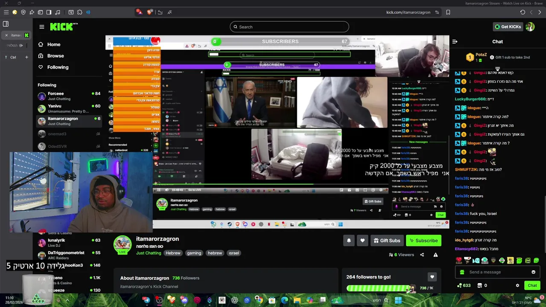
Task: Open the user profile avatar menu
Action: (x=530, y=26)
